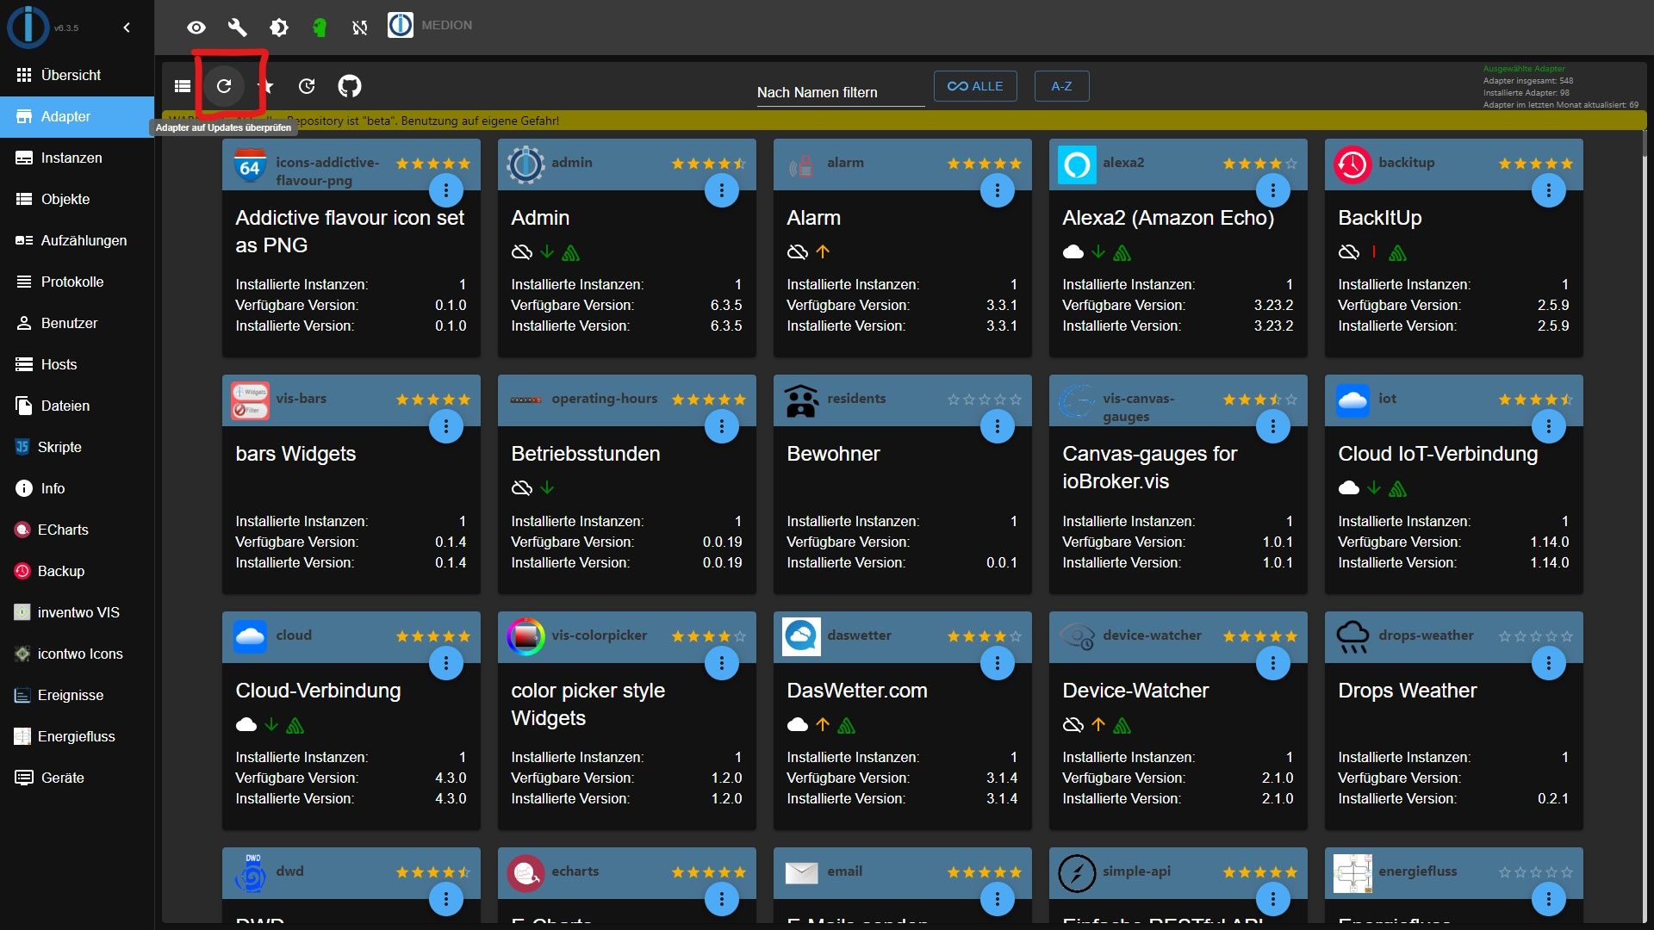Toggle list view icon in adapter toolbar
This screenshot has height=930, width=1654.
tap(183, 86)
